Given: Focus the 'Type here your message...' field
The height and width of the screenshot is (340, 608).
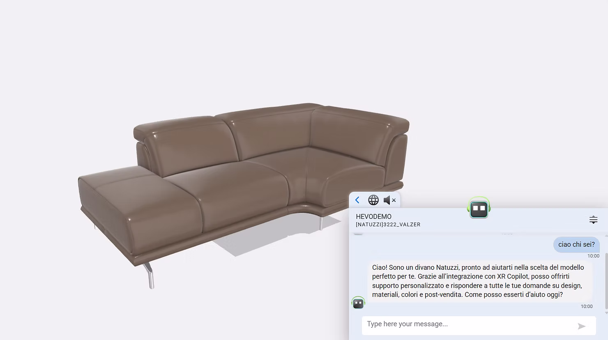Looking at the screenshot, I should 468,324.
